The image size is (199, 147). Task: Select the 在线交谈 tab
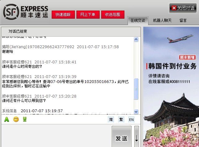pos(138,21)
